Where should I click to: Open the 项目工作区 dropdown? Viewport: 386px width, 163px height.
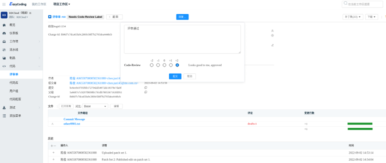(x=62, y=4)
